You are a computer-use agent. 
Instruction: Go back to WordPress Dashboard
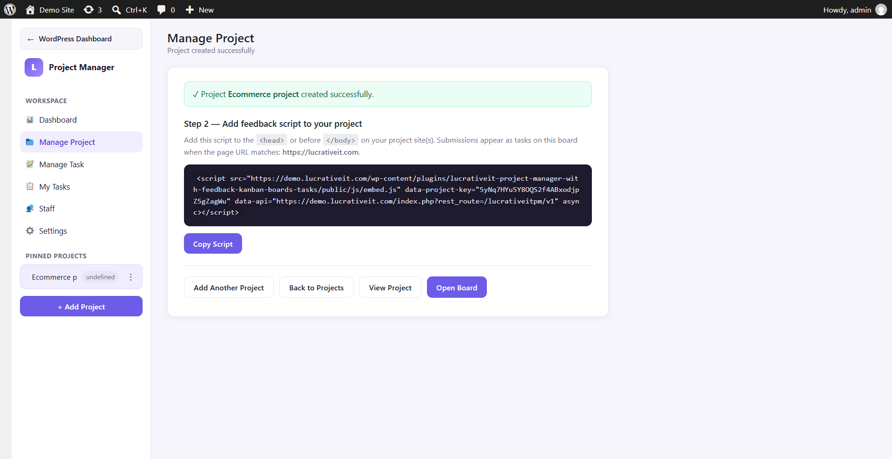pos(81,39)
